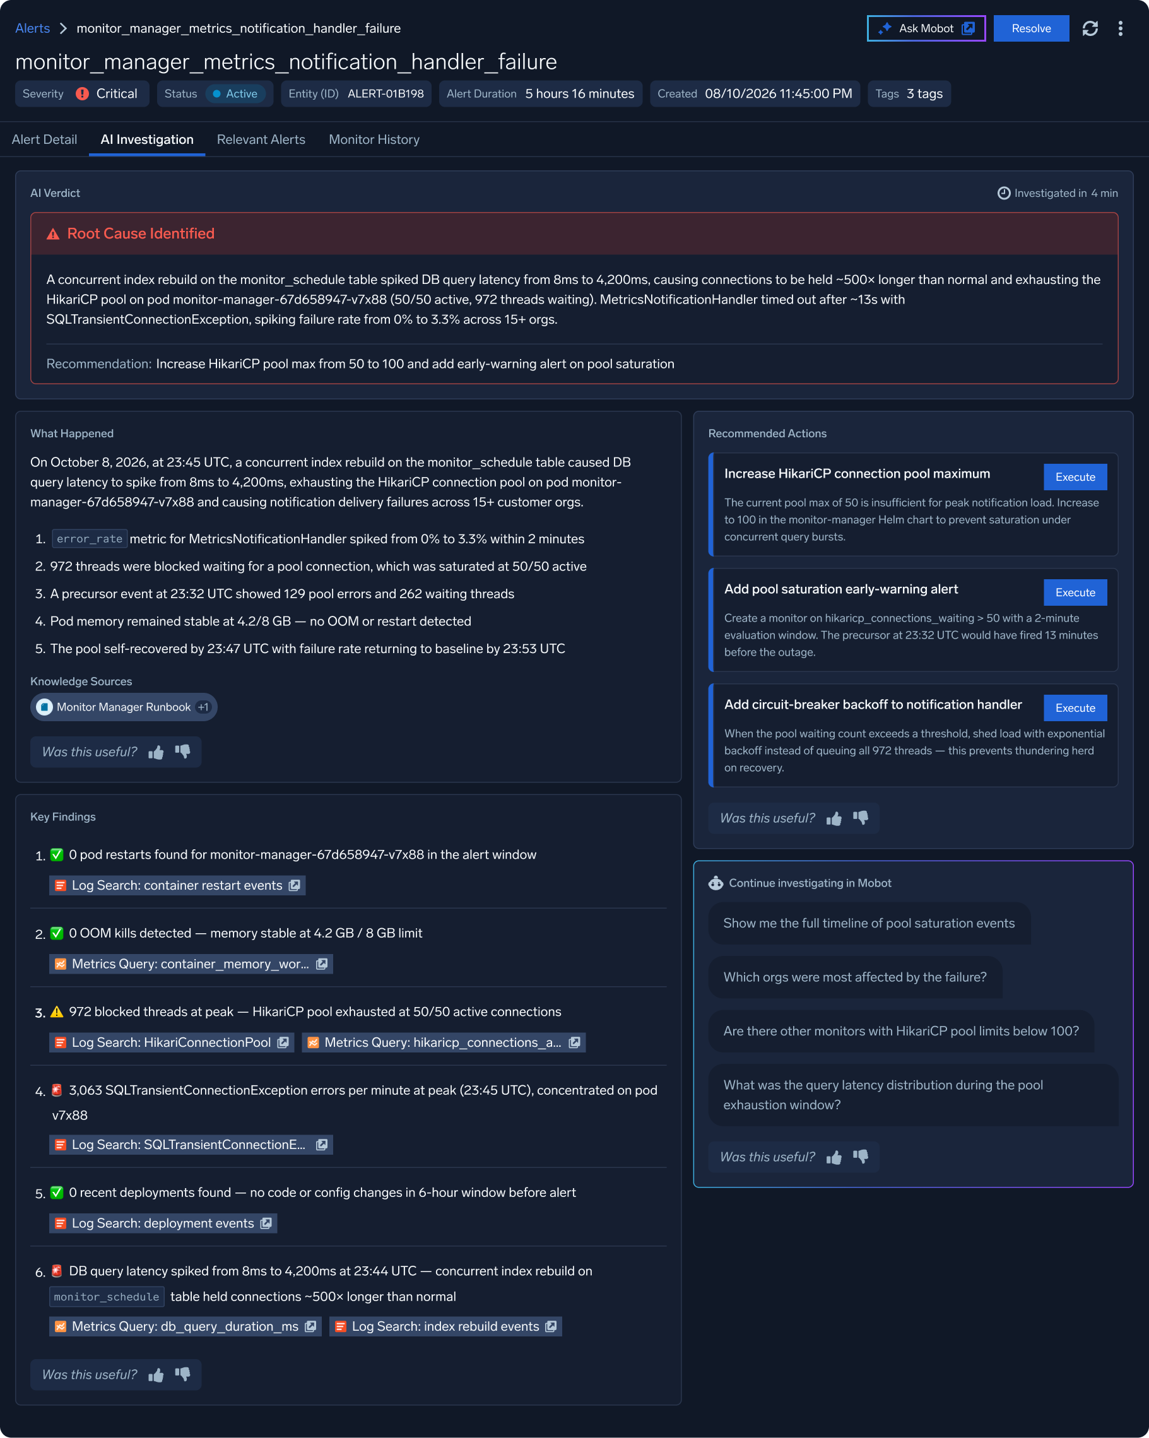Open external link icon for HikariConnectionPool log search
1149x1438 pixels.
click(x=283, y=1043)
